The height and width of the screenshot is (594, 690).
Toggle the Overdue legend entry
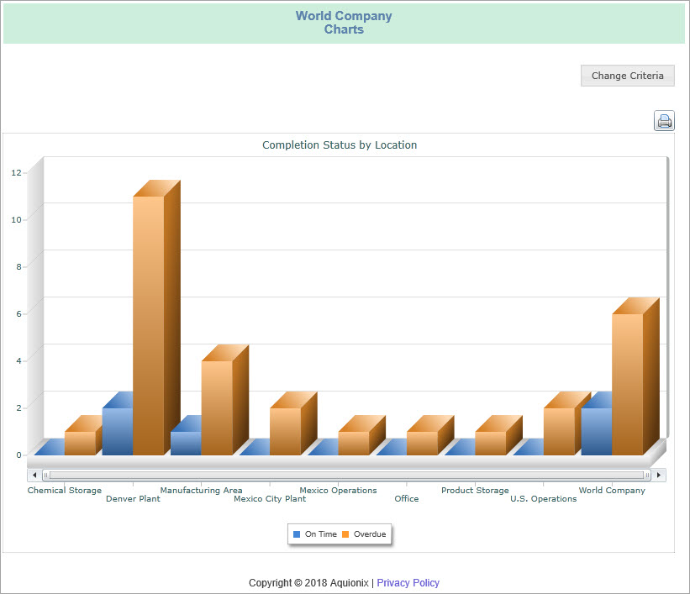[x=363, y=534]
